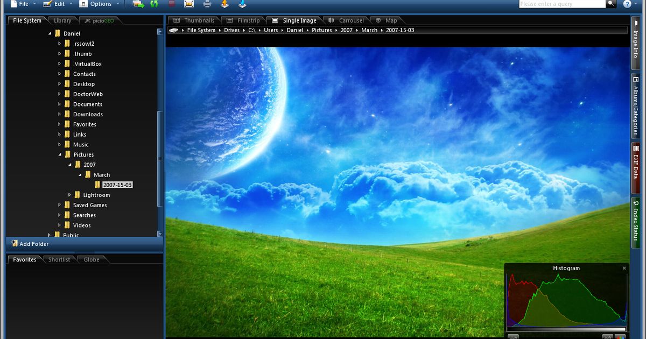Collapse the Daniel folder node
646x339 pixels.
[x=50, y=33]
